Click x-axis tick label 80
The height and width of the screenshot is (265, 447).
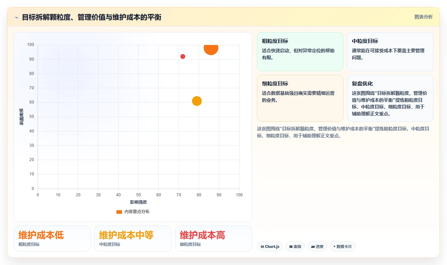tap(199, 195)
